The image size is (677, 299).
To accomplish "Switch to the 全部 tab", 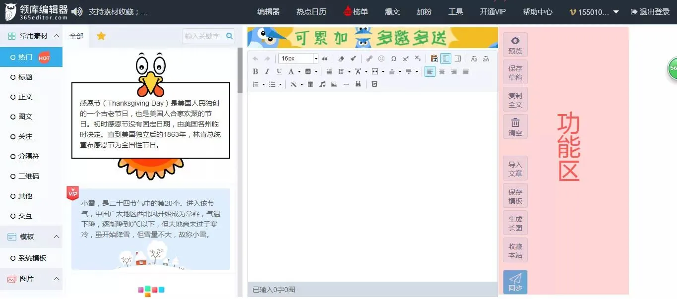I will coord(76,36).
